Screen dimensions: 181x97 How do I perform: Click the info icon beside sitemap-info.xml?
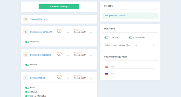coord(26,78)
